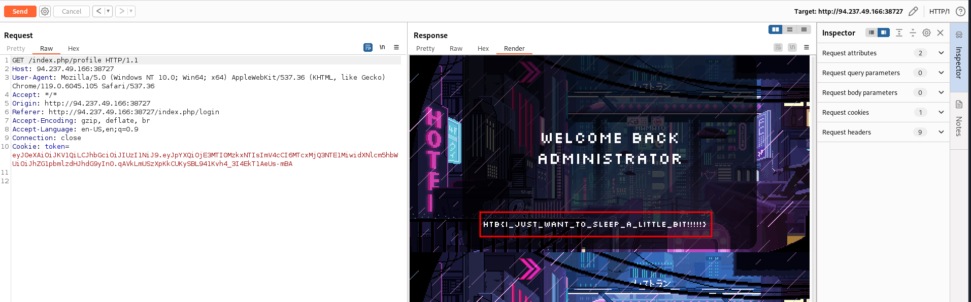Click the Accept-Encoding header line

[x=81, y=120]
